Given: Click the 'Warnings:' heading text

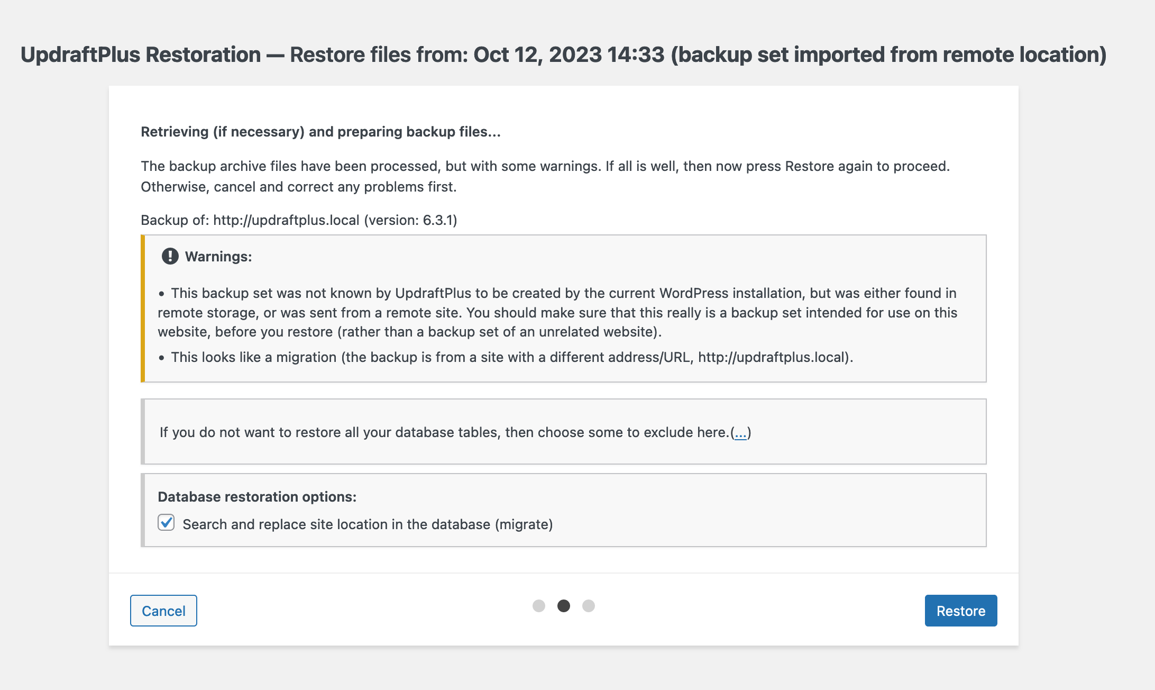Looking at the screenshot, I should click(x=218, y=257).
